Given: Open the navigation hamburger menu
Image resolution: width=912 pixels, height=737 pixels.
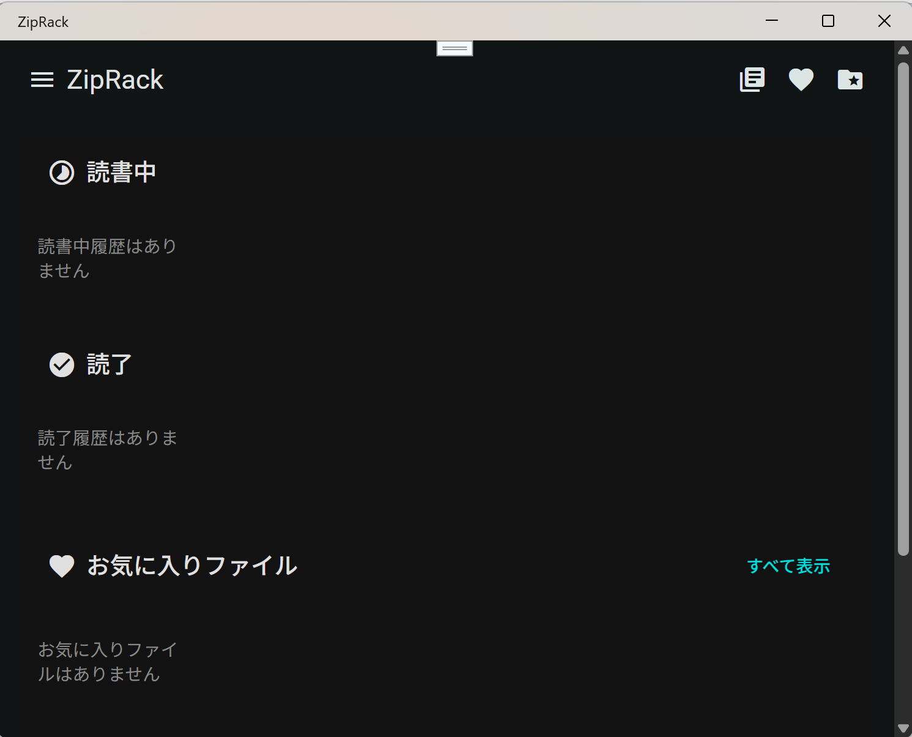Looking at the screenshot, I should click(x=42, y=80).
